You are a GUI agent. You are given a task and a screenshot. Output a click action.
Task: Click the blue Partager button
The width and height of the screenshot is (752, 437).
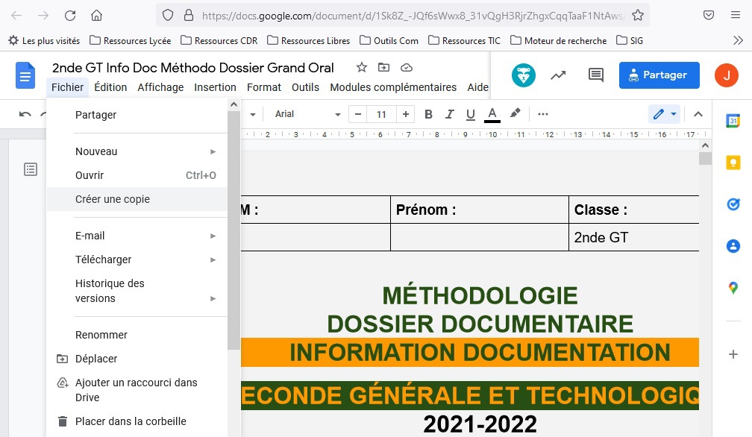(659, 75)
